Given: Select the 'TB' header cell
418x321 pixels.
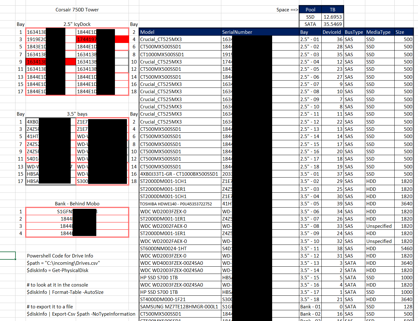Looking at the screenshot, I should coord(332,10).
